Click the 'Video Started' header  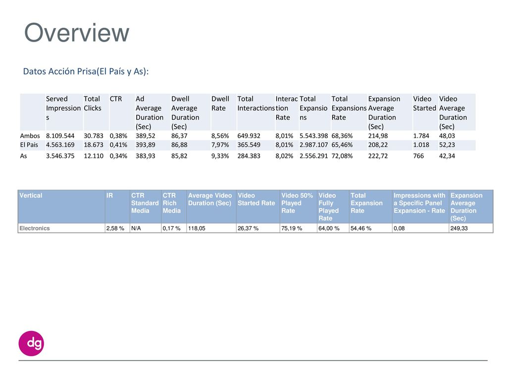424,103
